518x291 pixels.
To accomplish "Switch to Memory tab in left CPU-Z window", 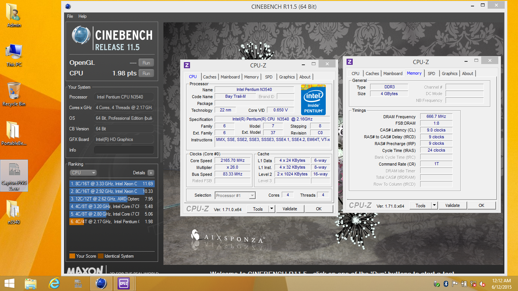I will tap(251, 77).
